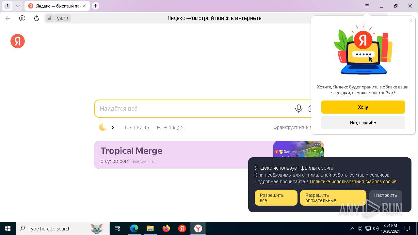Click the Франкфурт-на-Майне location text
Viewport: 418px width, 235px height.
point(292,128)
